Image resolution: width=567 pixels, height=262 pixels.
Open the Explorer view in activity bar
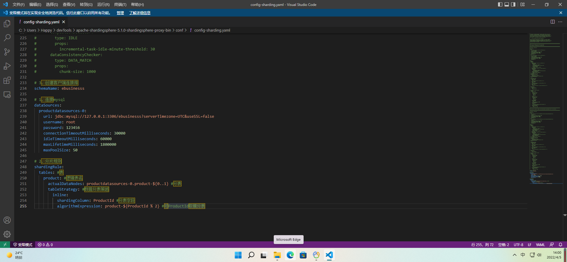7,23
